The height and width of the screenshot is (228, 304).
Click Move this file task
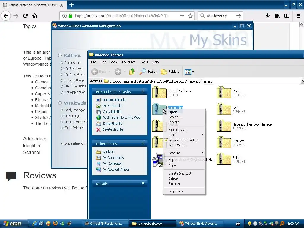click(112, 106)
